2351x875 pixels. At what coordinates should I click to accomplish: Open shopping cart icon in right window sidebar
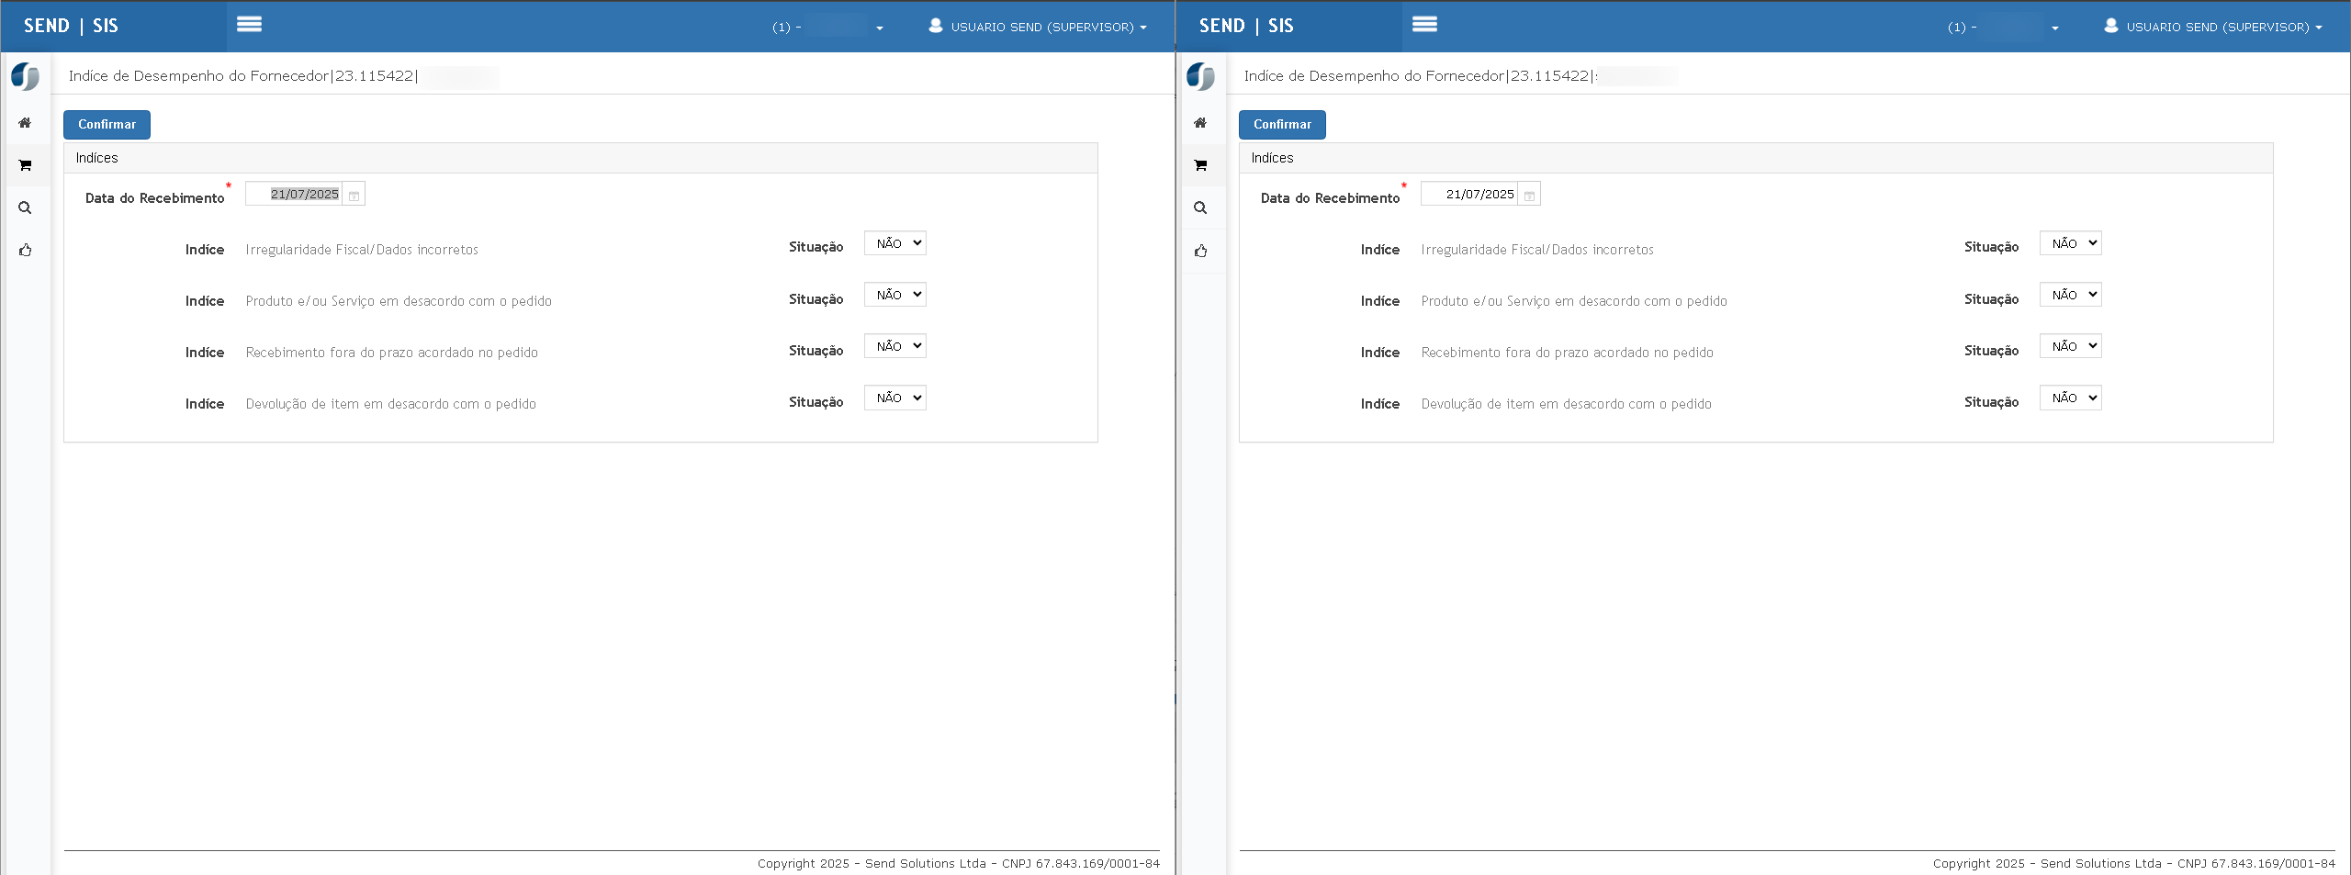coord(1200,165)
